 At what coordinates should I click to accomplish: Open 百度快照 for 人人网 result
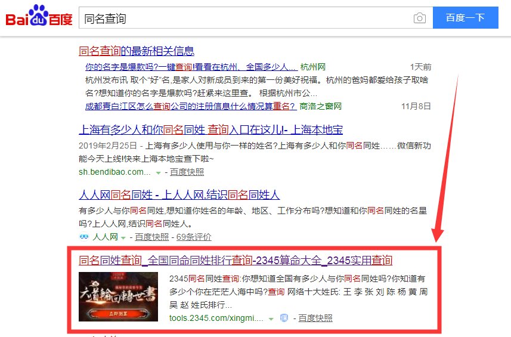click(x=151, y=237)
